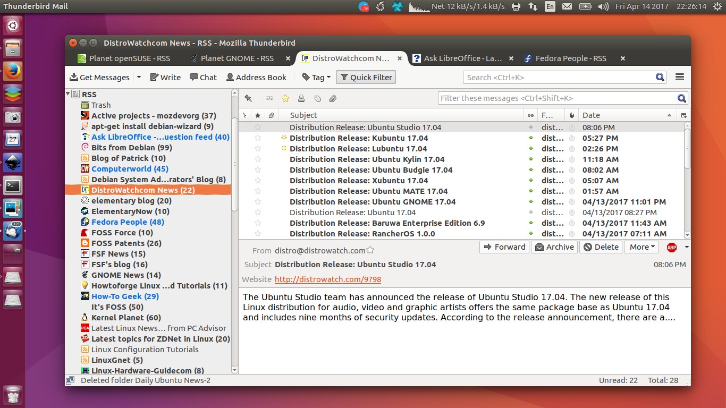Open Chat from the toolbar
Viewport: 726px width, 408px height.
pyautogui.click(x=203, y=77)
